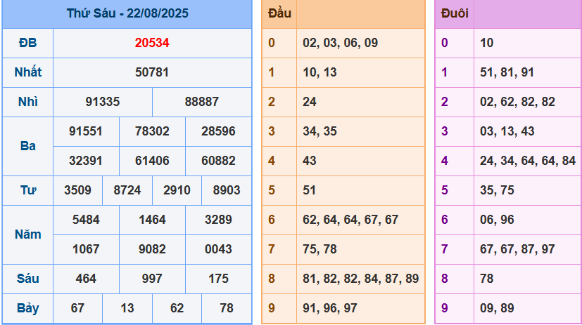Screen dimensions: 582x325
Task: Select Đầu row 9 values 91, 96, 97
Action: point(330,308)
